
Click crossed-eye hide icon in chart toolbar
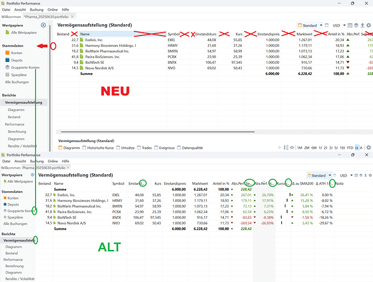pyautogui.click(x=292, y=148)
